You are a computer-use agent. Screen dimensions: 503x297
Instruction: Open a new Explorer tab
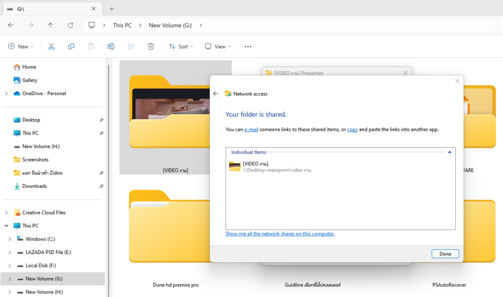tap(112, 9)
